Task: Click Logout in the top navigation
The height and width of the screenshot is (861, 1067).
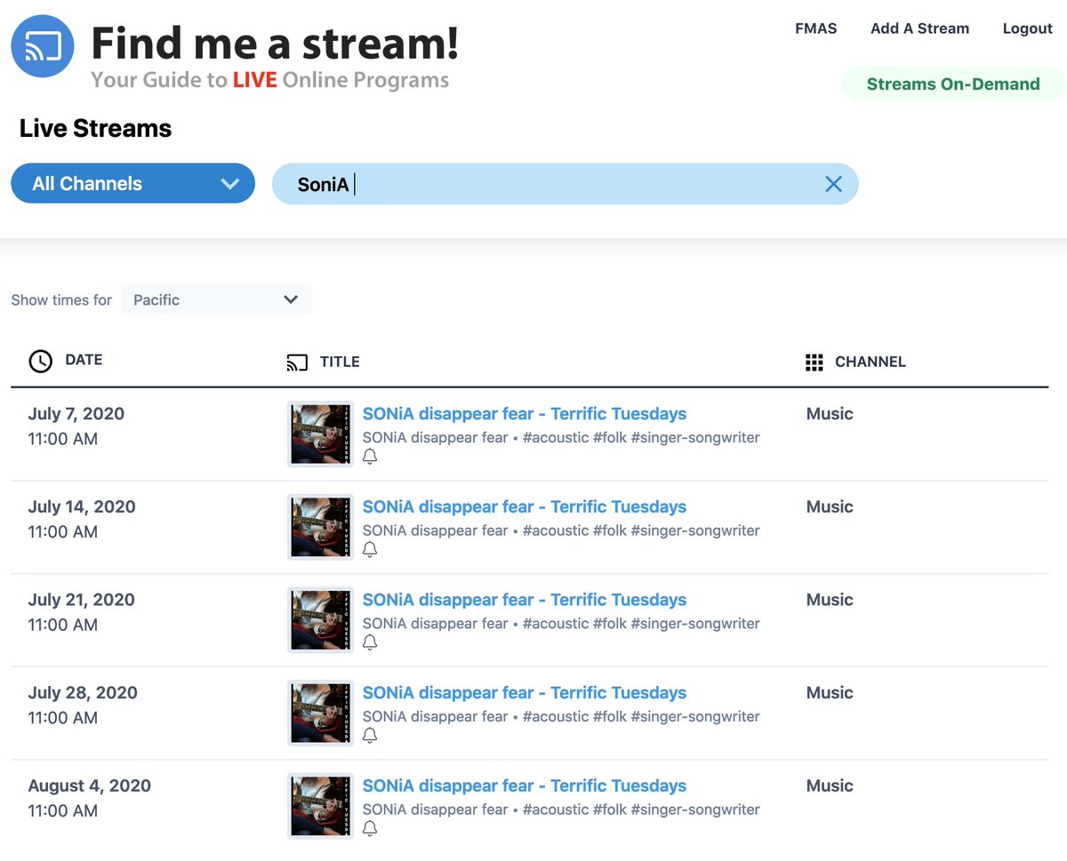Action: tap(1027, 28)
